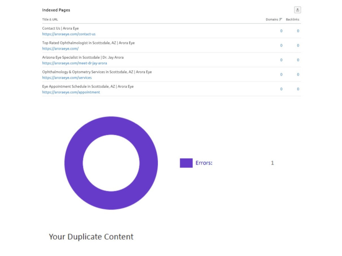Click the domains count for Eye Appointment Schedule row
This screenshot has height=256, width=342.
click(x=281, y=89)
